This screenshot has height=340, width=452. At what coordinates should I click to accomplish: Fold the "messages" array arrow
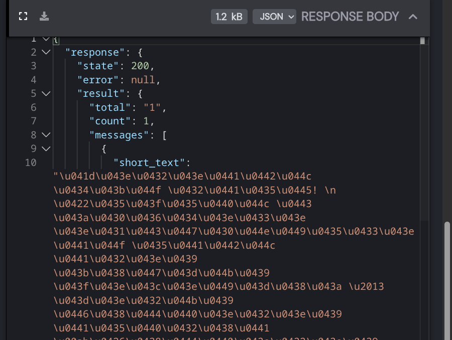pos(46,135)
